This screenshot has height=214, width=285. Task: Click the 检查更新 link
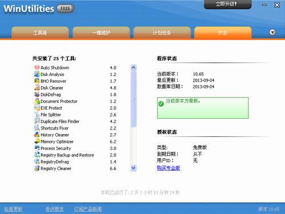pos(13,209)
